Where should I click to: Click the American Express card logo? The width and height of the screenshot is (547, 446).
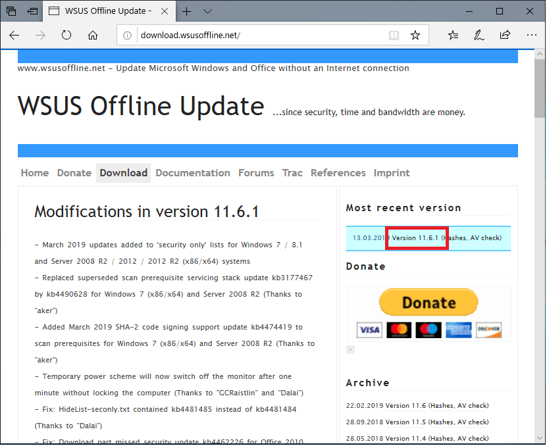coord(458,330)
